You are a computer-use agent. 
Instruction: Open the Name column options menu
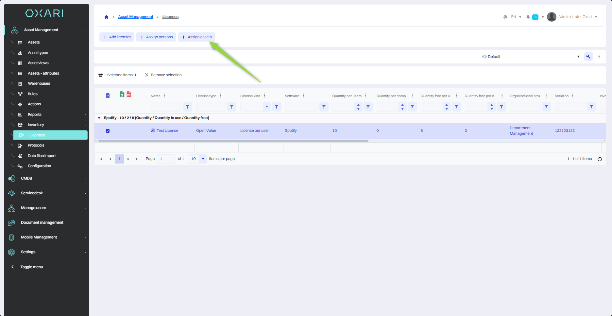[x=165, y=96]
